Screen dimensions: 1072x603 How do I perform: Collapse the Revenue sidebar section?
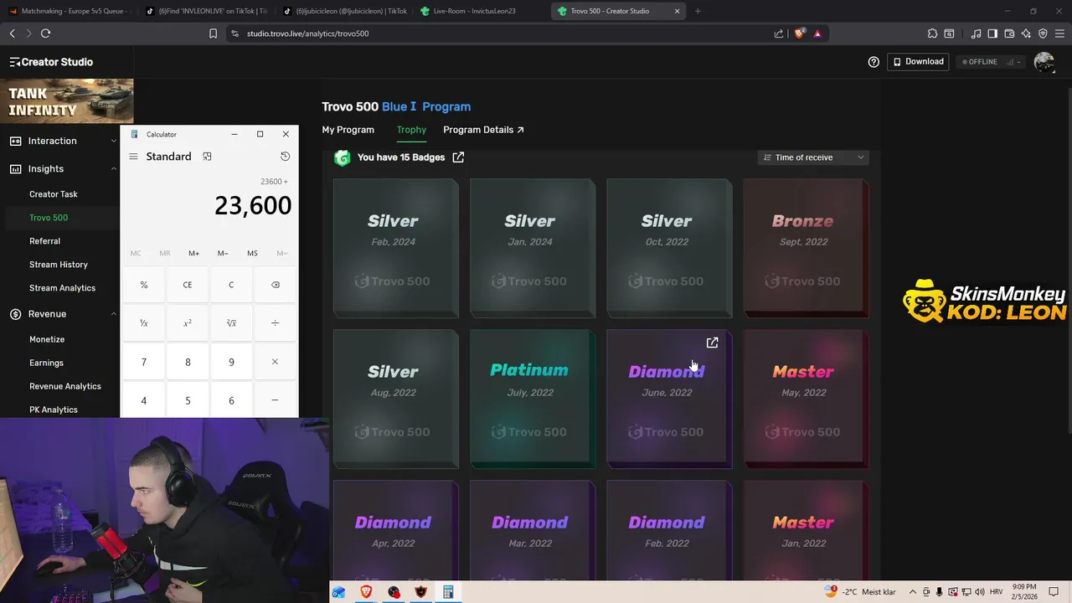(x=114, y=314)
